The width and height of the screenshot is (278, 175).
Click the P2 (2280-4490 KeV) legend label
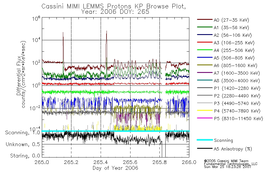coord(237,96)
